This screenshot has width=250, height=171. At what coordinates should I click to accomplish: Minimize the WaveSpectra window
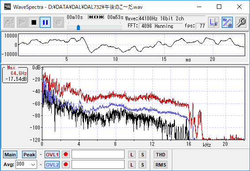[x=199, y=7]
